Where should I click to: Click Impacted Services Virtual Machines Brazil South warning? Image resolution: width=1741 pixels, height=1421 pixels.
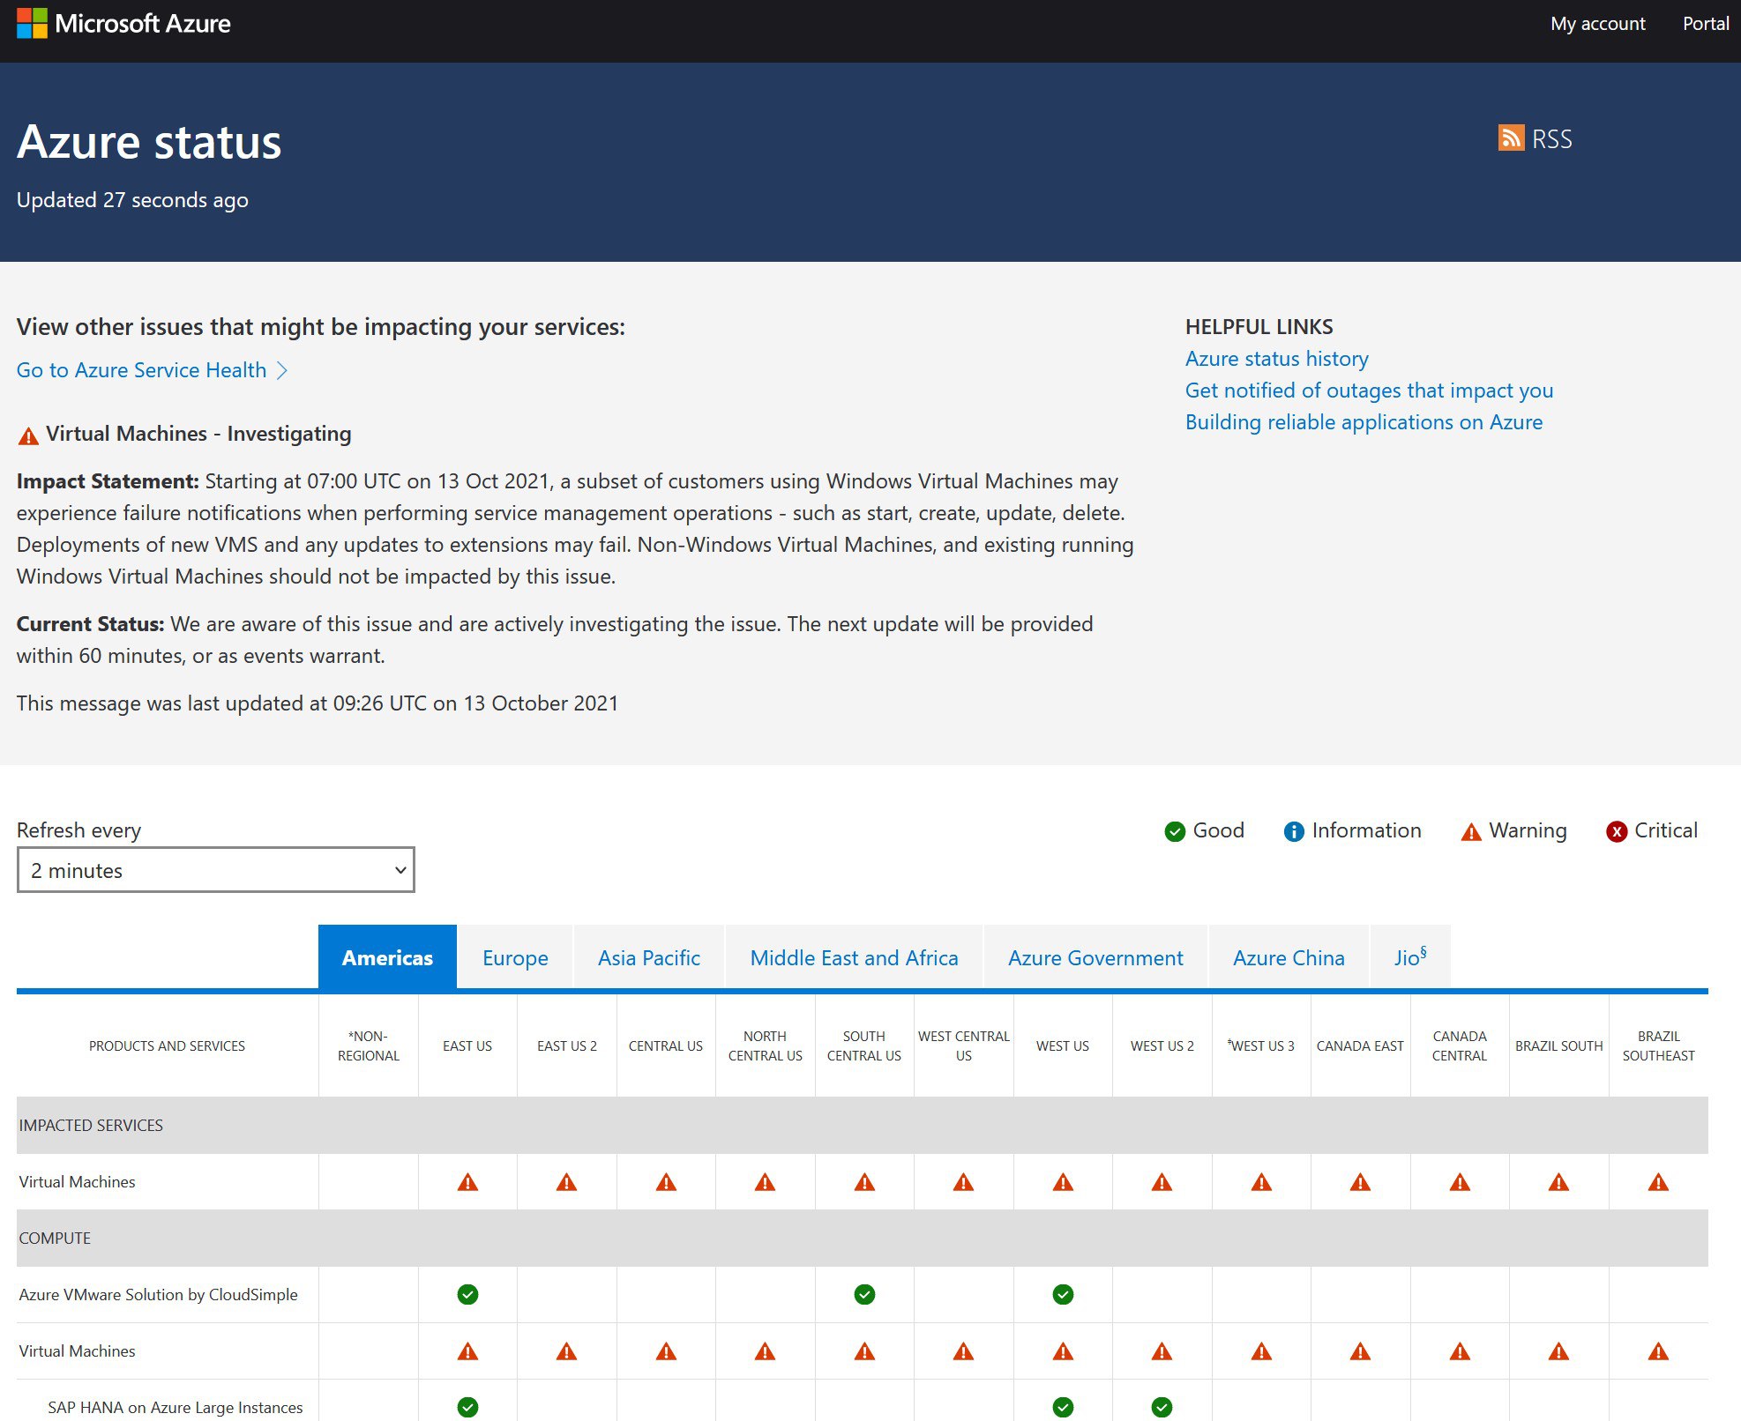[1558, 1182]
